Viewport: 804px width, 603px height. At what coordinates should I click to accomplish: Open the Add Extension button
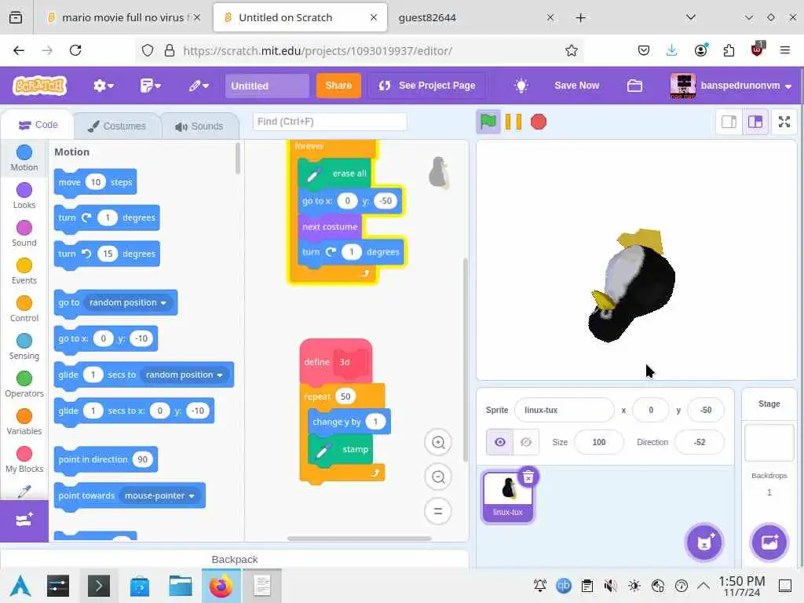pyautogui.click(x=24, y=521)
